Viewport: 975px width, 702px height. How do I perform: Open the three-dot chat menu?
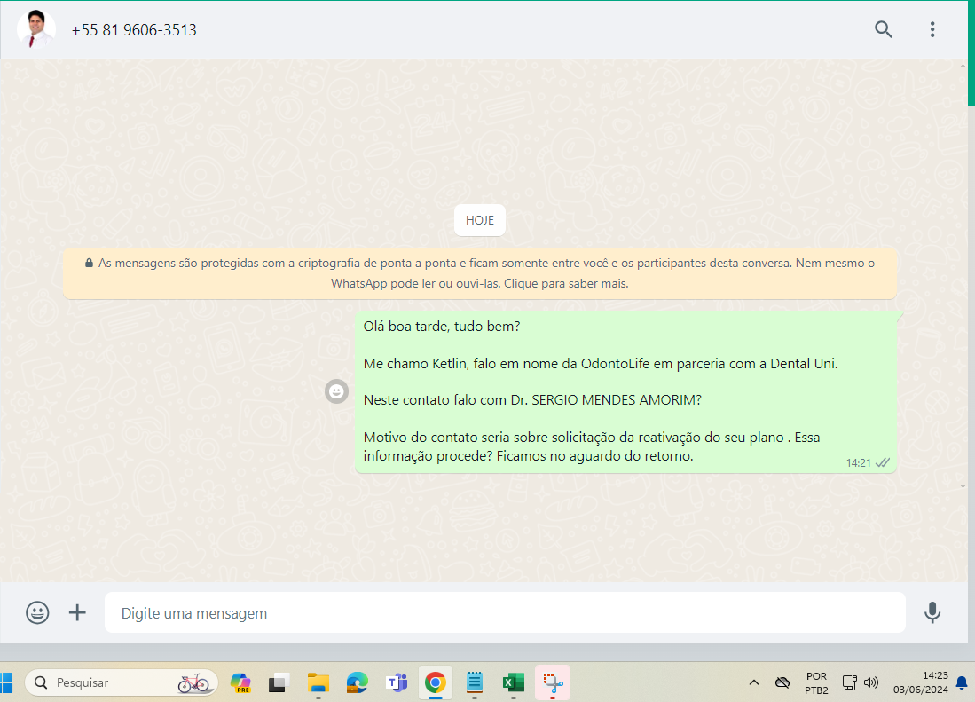932,29
